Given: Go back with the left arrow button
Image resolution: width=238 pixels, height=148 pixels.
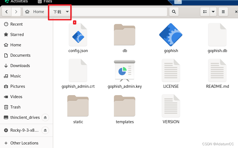Looking at the screenshot, I should (x=7, y=12).
